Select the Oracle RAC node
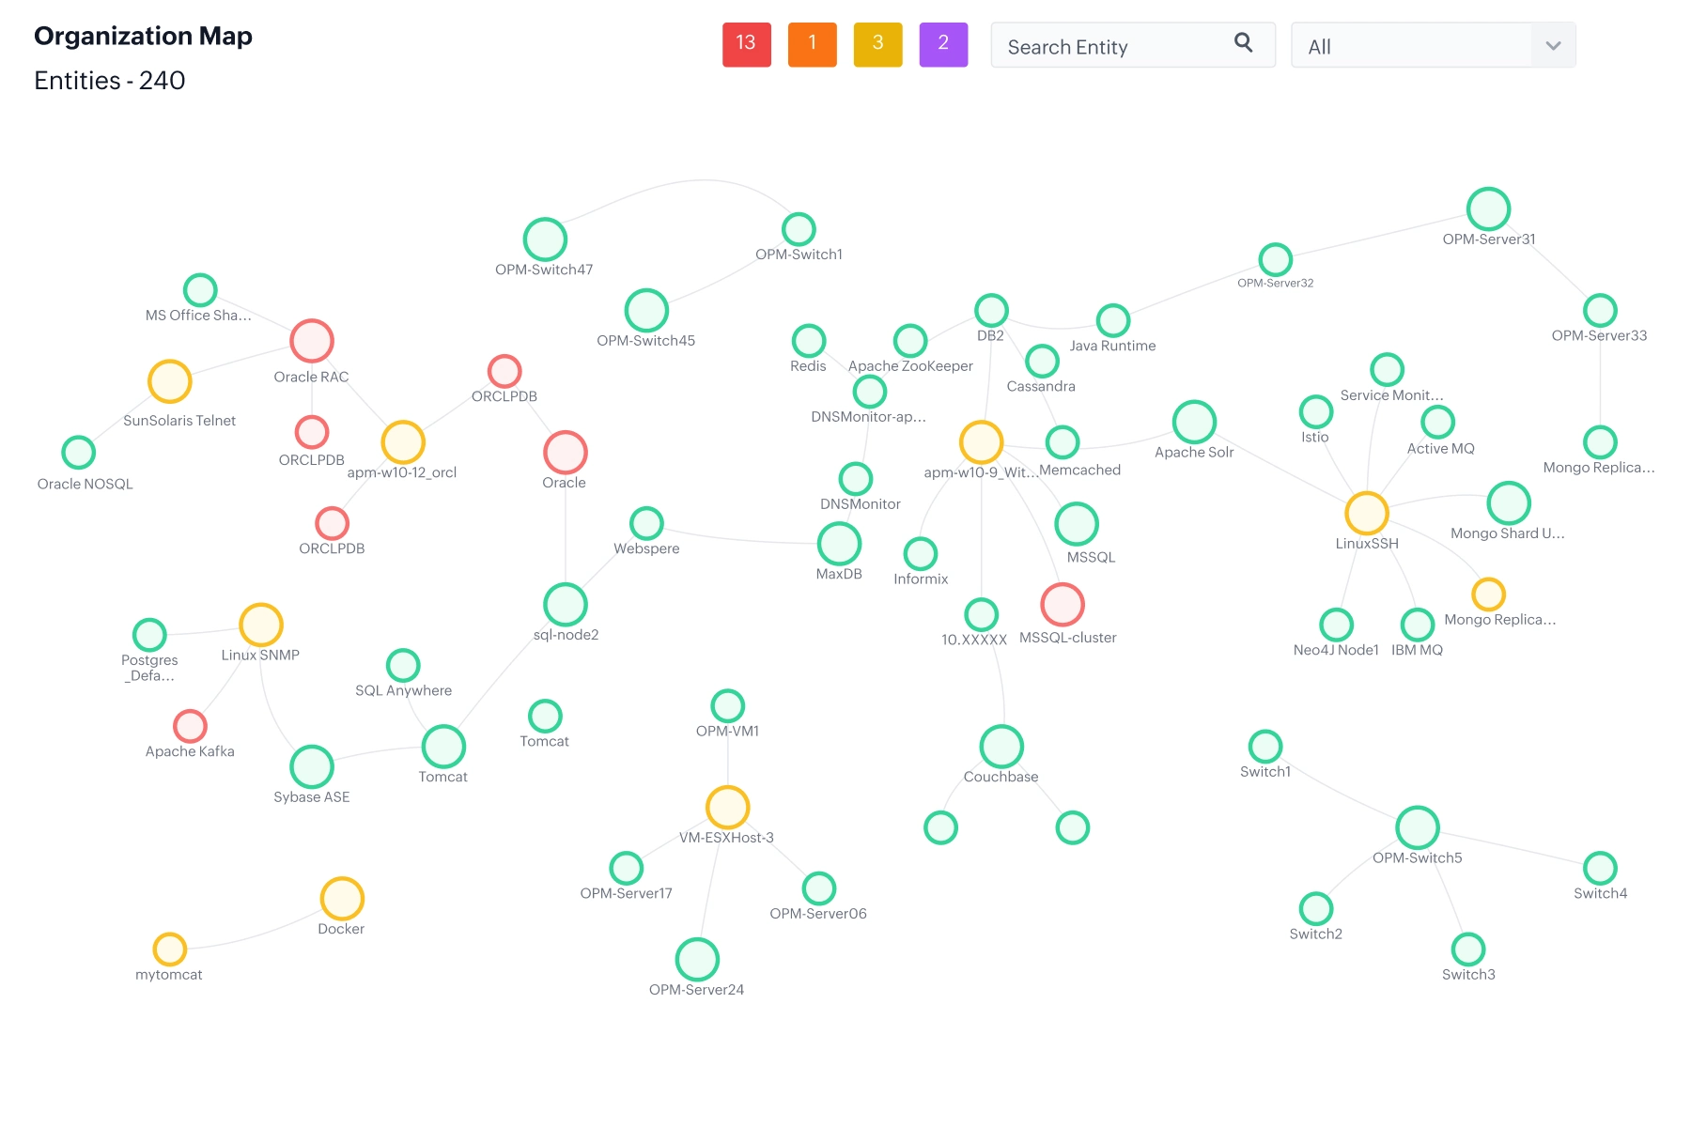Viewport: 1691px width, 1127px height. tap(312, 340)
